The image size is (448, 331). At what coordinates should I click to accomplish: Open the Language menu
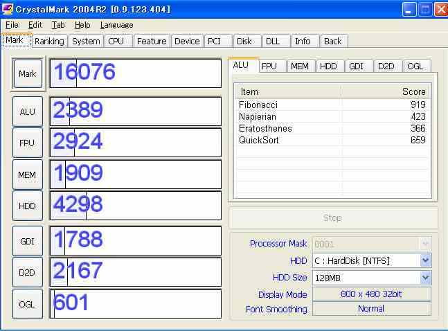(x=116, y=25)
